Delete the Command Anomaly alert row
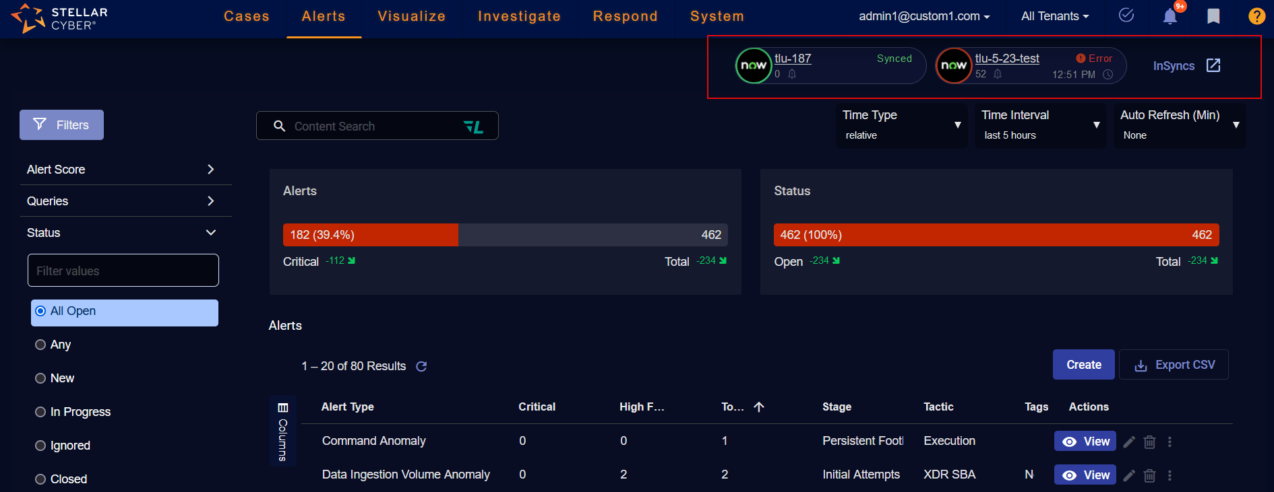 click(1150, 442)
